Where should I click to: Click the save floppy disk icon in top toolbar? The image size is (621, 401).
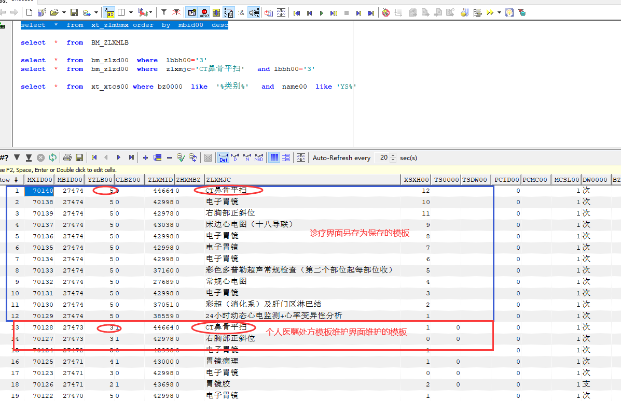point(74,12)
